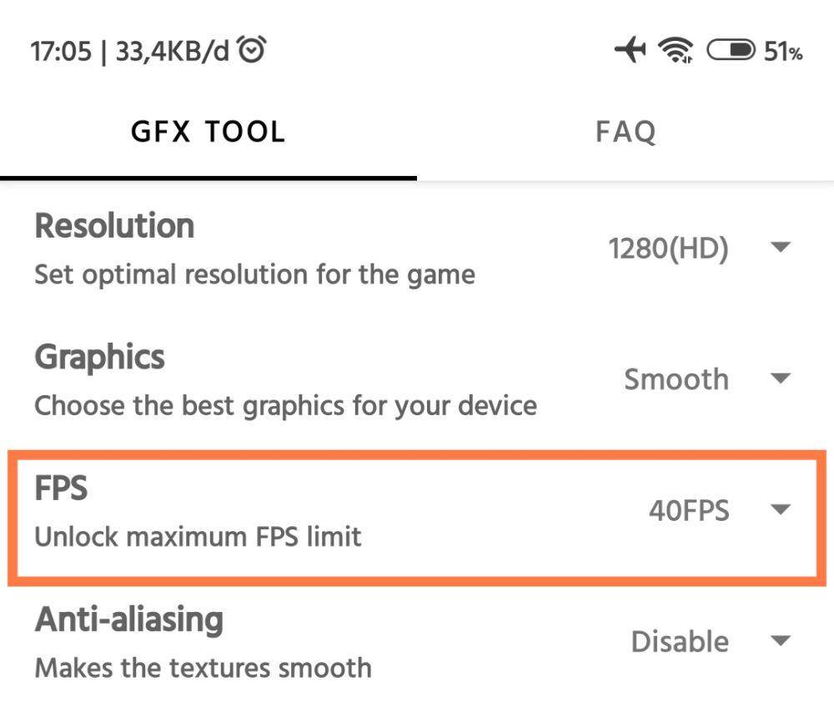
Task: Tap the alarm clock icon
Action: 251,49
